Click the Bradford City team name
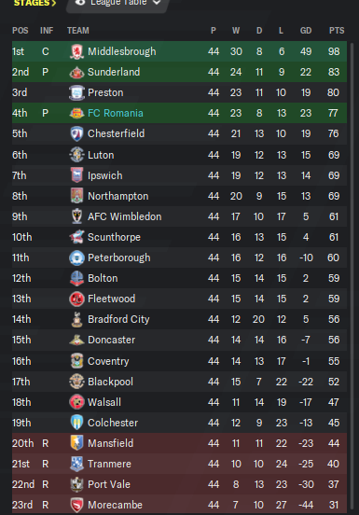This screenshot has width=359, height=515. pyautogui.click(x=118, y=319)
